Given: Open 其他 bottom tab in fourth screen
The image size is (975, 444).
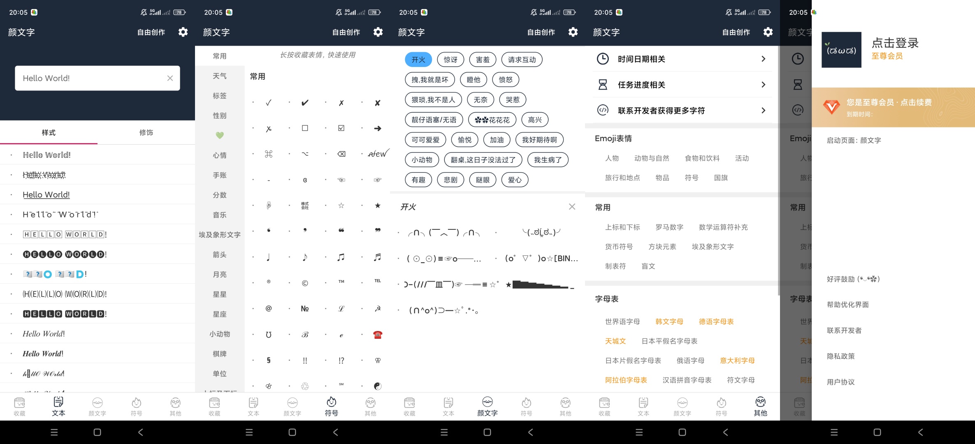Looking at the screenshot, I should [760, 406].
